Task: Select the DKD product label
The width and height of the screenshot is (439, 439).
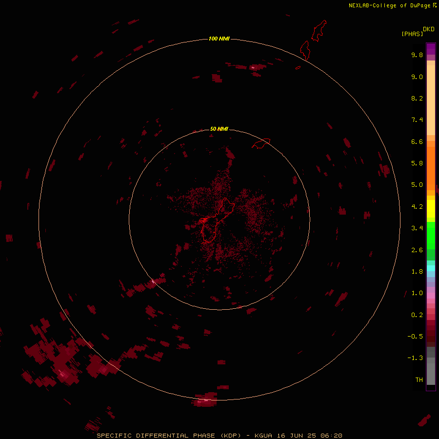Action: (429, 29)
